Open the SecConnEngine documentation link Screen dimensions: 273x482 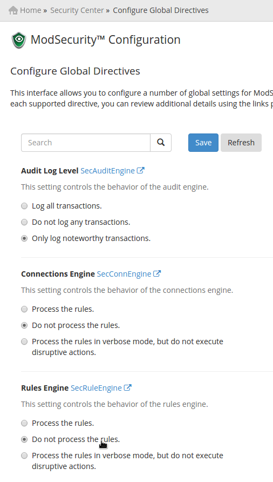[x=124, y=274]
